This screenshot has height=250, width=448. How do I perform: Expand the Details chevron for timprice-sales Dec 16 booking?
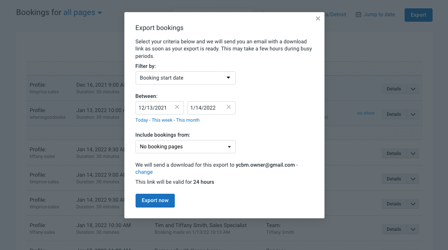pos(413,89)
